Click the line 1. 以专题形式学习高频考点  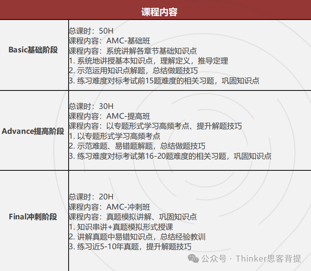pyautogui.click(x=115, y=136)
